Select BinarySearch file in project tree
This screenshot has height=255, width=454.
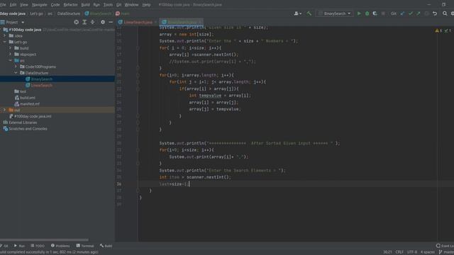[x=42, y=79]
